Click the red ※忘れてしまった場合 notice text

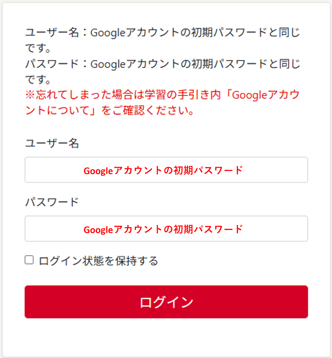78,95
